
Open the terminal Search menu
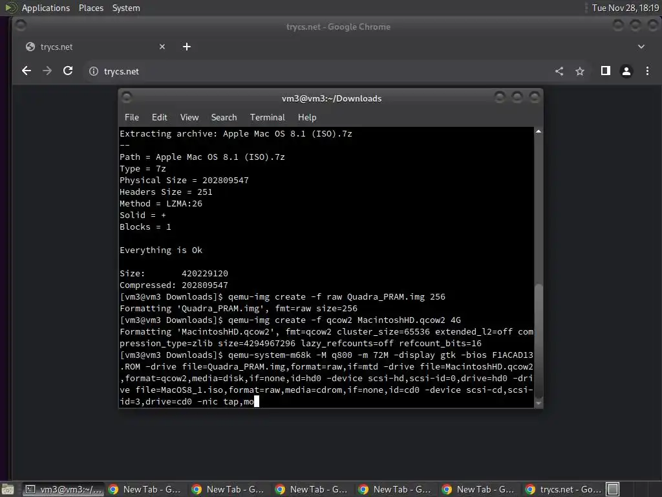coord(224,118)
